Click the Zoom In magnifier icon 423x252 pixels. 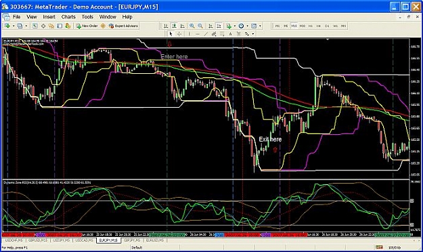(x=192, y=26)
